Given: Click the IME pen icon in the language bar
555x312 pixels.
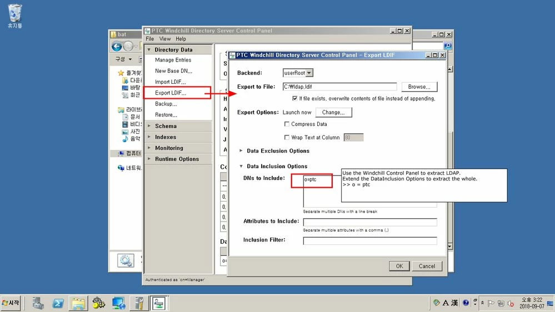Looking at the screenshot, I should click(437, 303).
